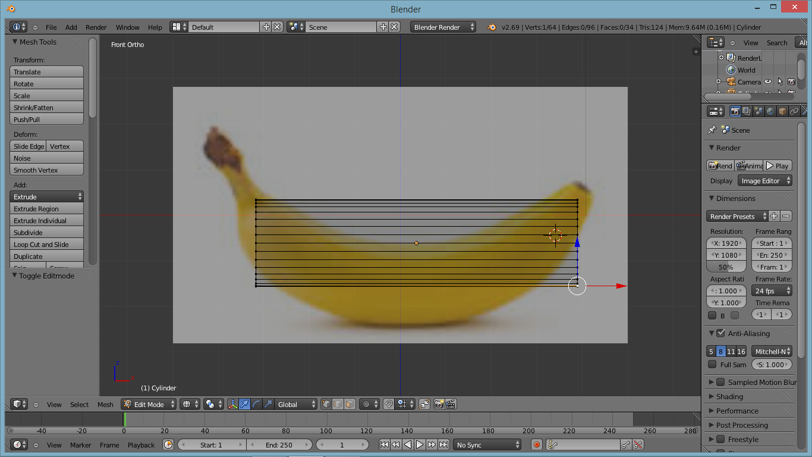Hide Camera using its eye icon
The width and height of the screenshot is (812, 457).
(x=768, y=82)
